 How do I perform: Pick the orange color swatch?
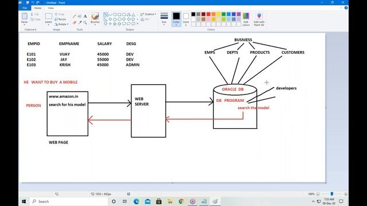pyautogui.click(x=213, y=14)
